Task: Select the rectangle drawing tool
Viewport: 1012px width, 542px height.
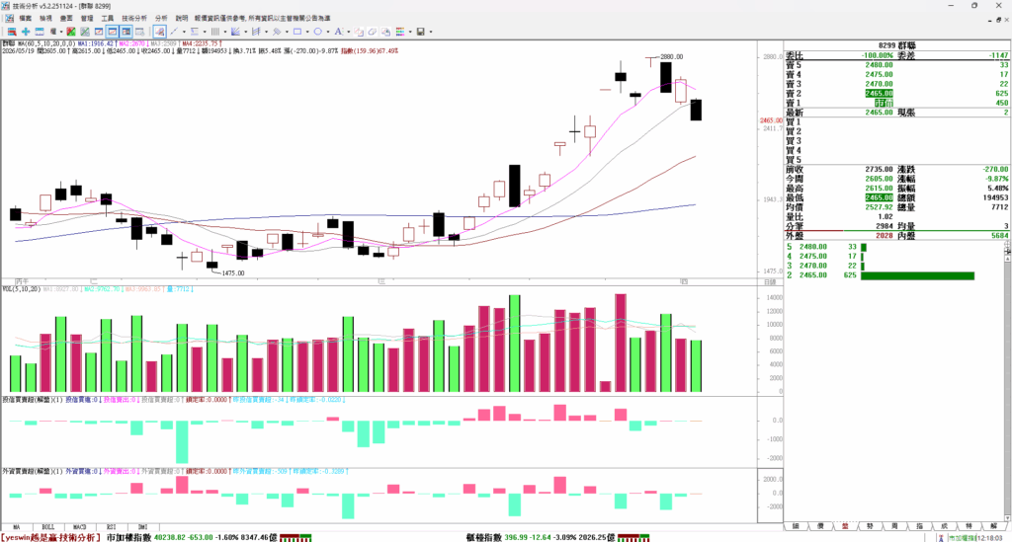Action: pos(297,31)
